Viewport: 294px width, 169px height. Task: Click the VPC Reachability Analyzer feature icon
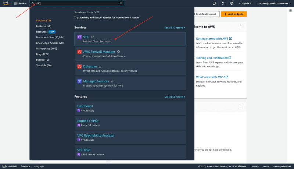click(79, 140)
